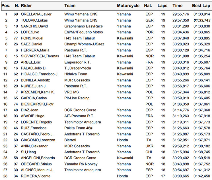This screenshot has height=180, width=212.
Task: Select rider 'HIDALGO,Francisco J.'
Action: pos(40,74)
